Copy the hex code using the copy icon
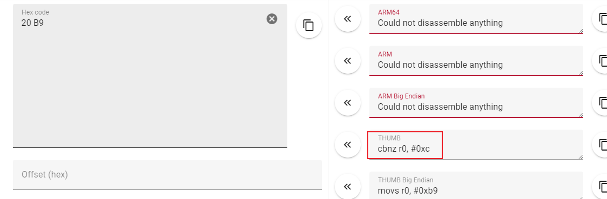The width and height of the screenshot is (607, 199). pyautogui.click(x=308, y=25)
